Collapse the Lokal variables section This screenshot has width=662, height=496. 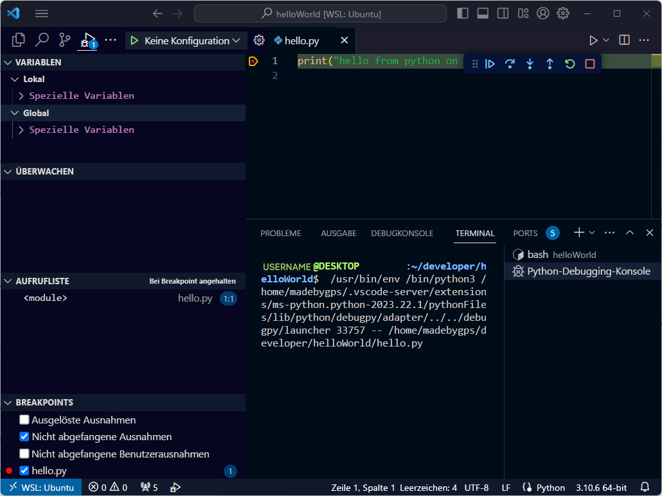click(14, 79)
